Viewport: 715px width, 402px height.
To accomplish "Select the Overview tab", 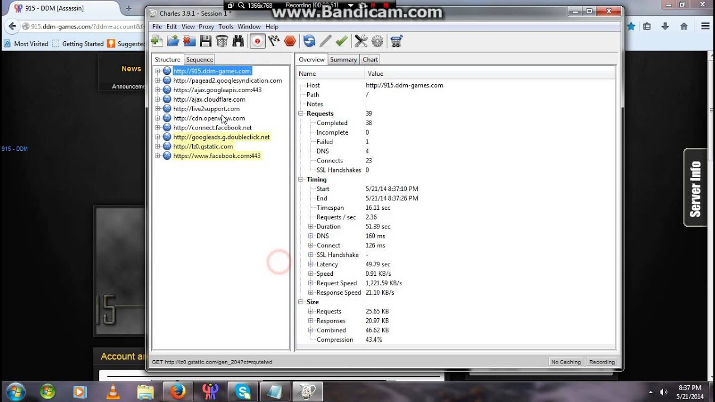I will click(x=311, y=59).
